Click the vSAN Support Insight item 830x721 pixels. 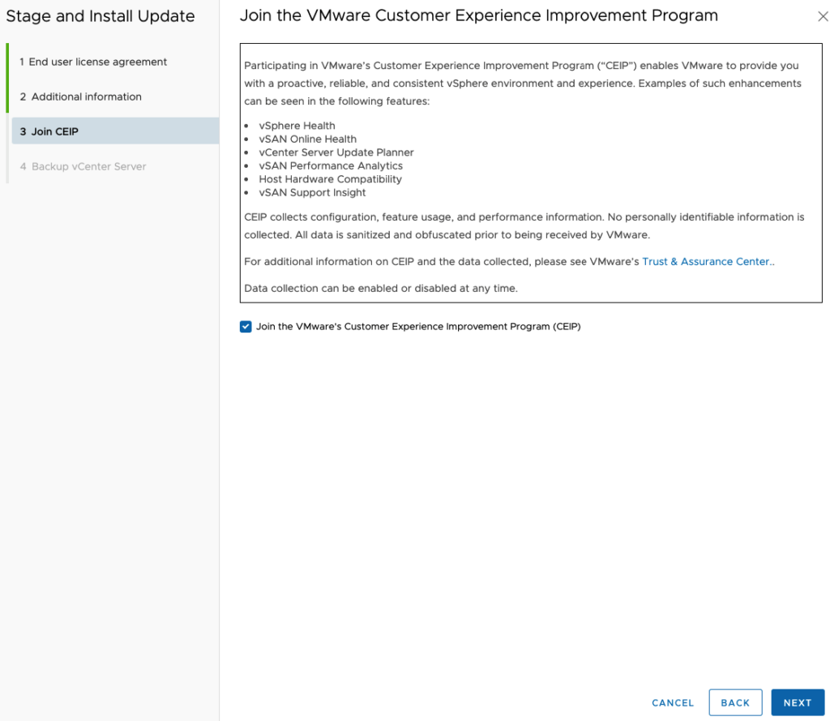coord(312,192)
